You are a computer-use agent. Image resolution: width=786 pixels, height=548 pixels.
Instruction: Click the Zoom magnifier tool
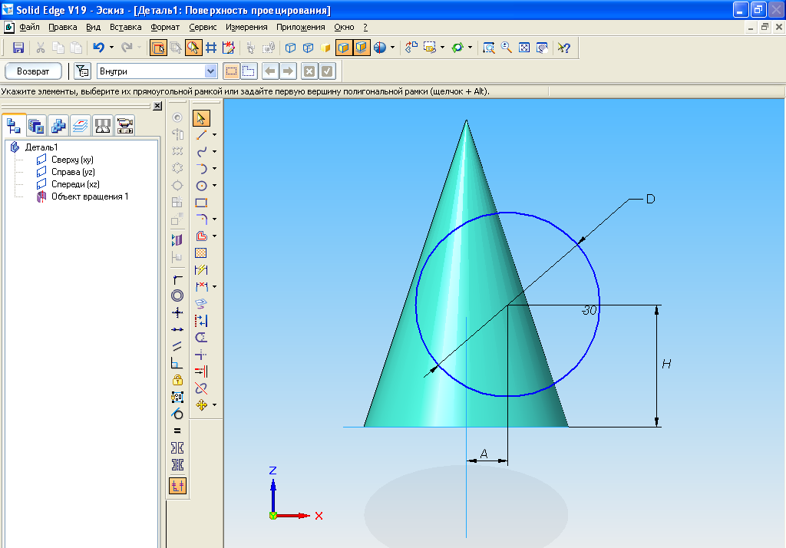506,48
